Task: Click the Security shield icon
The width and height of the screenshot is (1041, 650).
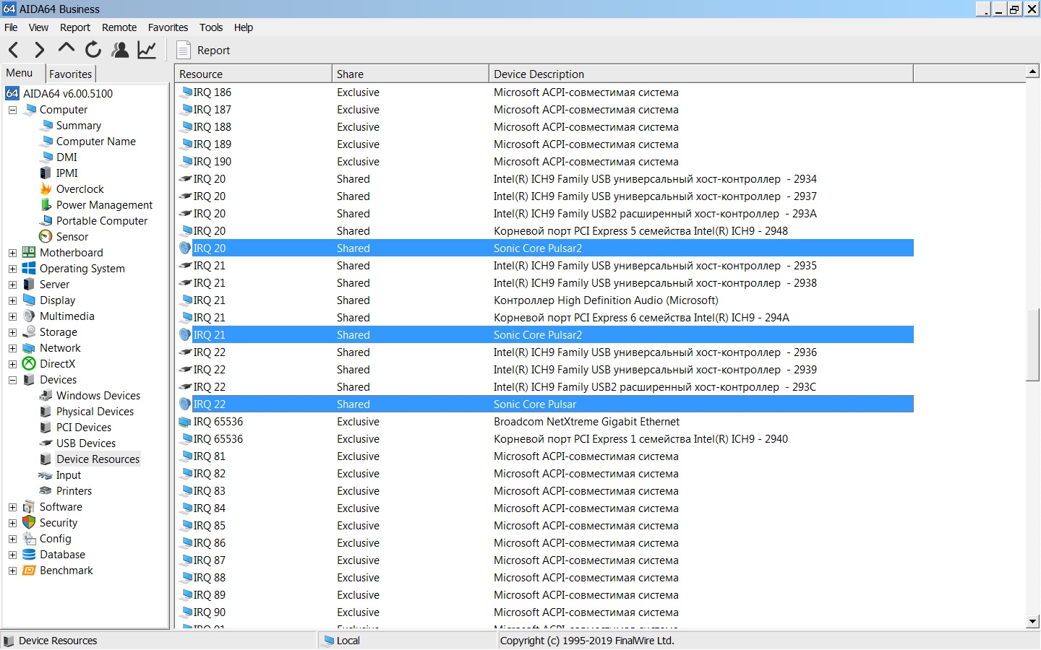Action: pyautogui.click(x=29, y=523)
